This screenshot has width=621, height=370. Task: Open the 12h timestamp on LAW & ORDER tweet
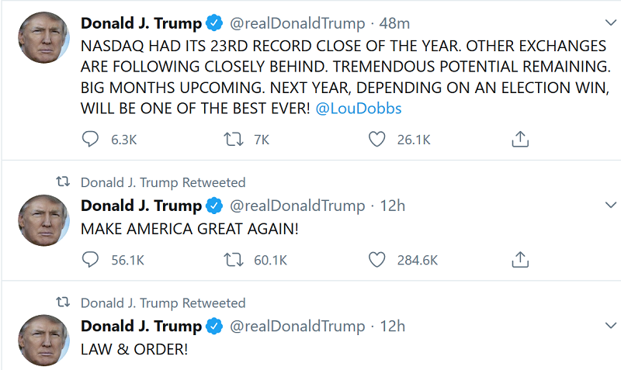[393, 326]
